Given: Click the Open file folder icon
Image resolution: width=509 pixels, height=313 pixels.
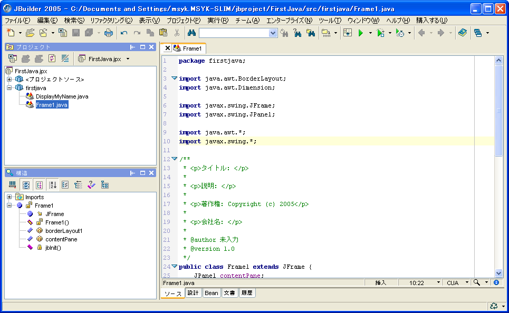Looking at the screenshot, I should [30, 33].
